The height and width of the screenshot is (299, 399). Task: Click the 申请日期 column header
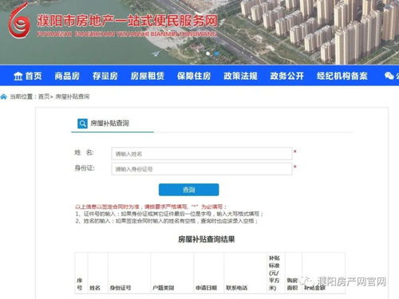tap(207, 288)
